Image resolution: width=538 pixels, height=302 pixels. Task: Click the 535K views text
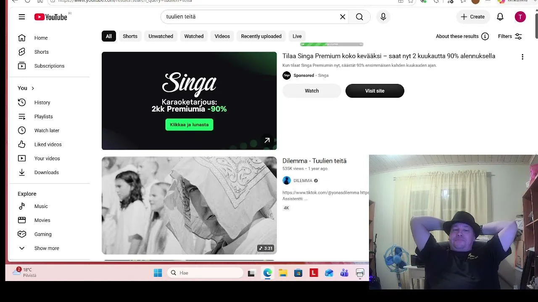point(293,169)
